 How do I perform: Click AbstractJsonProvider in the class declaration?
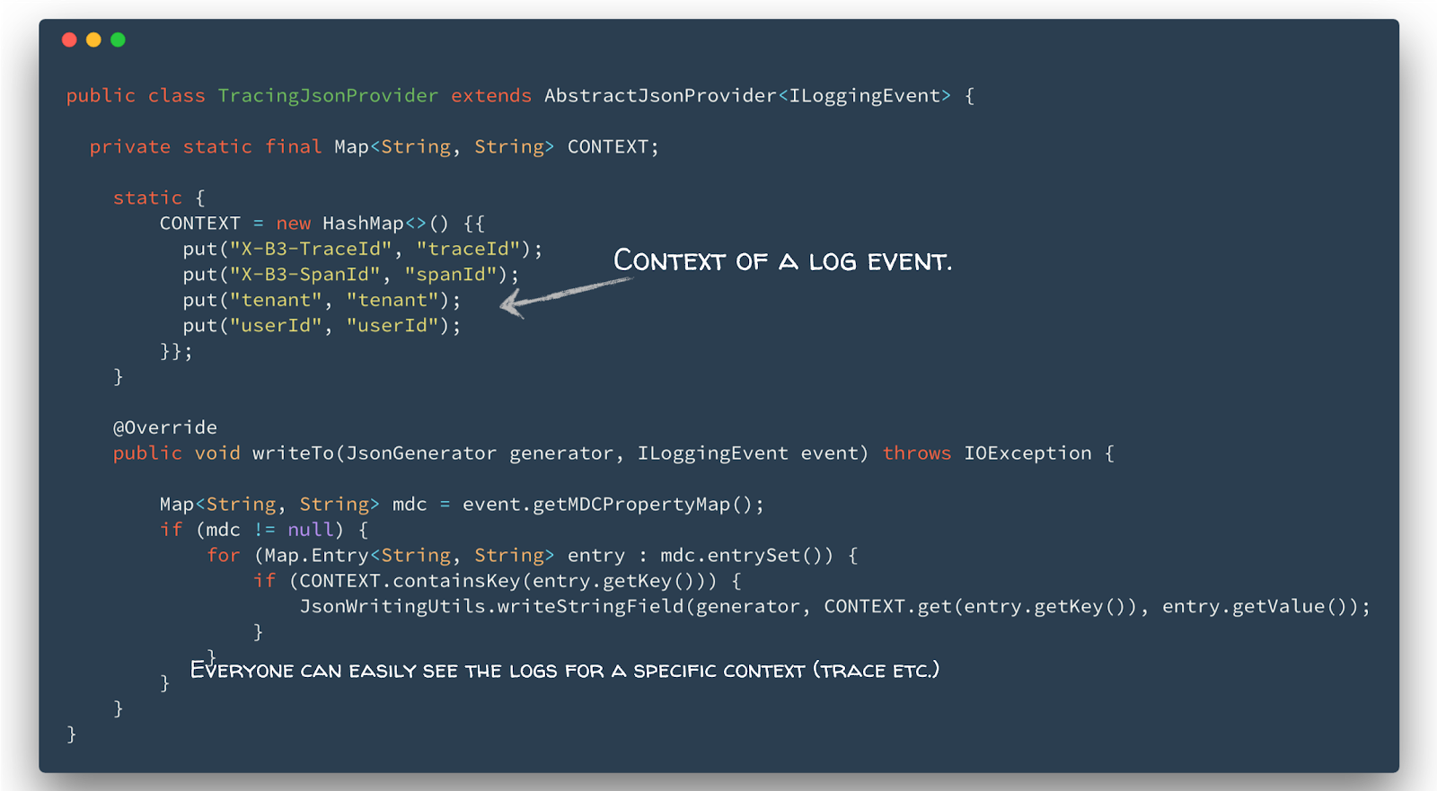click(x=660, y=96)
